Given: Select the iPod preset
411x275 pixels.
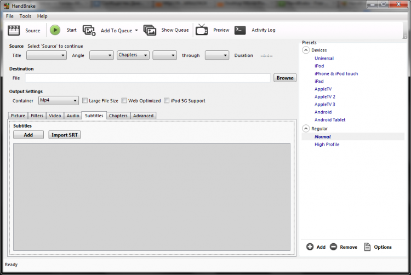Looking at the screenshot, I should (319, 66).
